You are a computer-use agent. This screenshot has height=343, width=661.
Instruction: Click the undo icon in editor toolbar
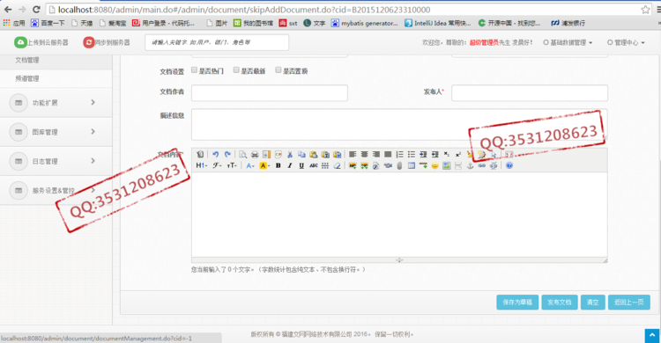coord(215,155)
